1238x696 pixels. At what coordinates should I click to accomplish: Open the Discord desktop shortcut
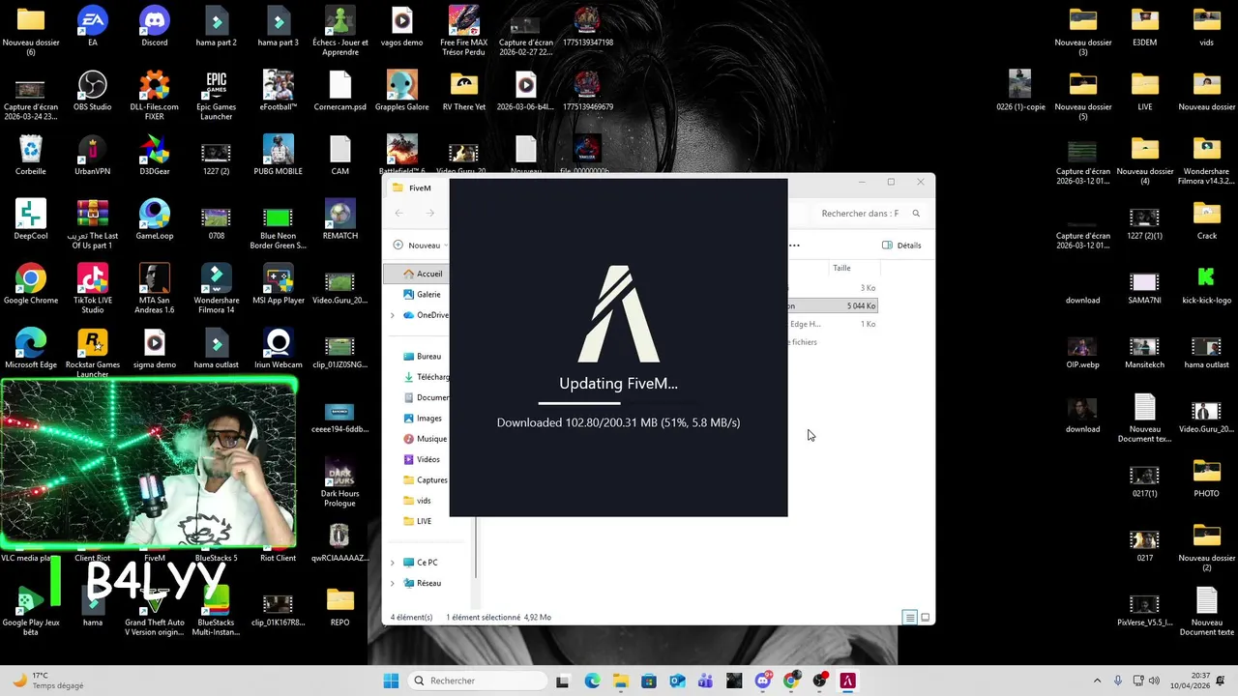click(x=155, y=27)
